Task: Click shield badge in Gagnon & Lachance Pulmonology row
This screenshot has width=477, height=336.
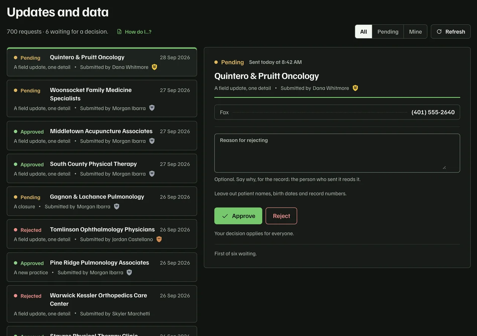Action: [x=117, y=206]
